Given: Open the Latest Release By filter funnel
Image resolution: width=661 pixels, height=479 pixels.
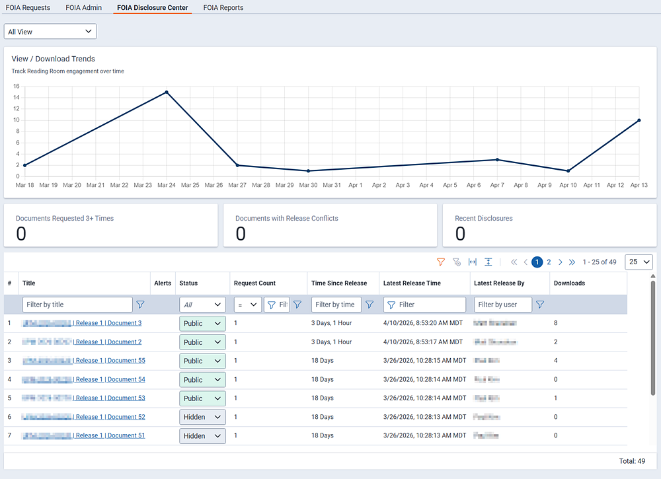Looking at the screenshot, I should pyautogui.click(x=540, y=304).
